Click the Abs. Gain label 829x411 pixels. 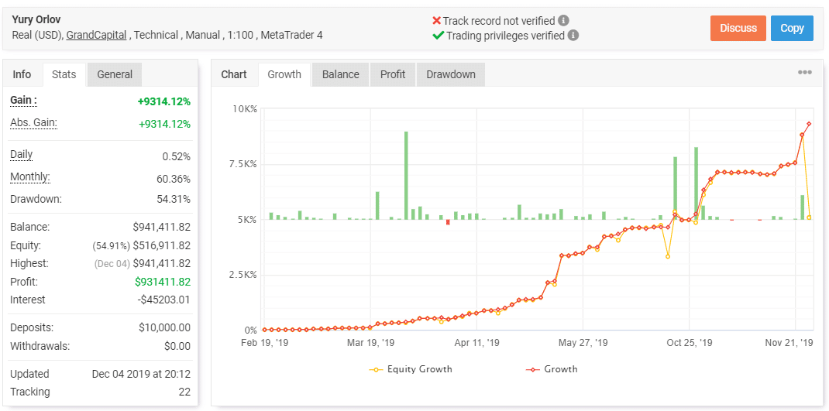(x=33, y=123)
